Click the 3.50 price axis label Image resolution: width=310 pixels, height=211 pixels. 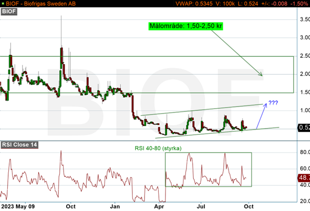click(x=304, y=19)
